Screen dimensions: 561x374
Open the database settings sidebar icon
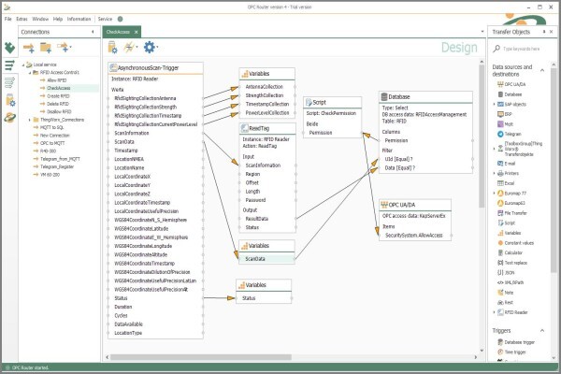[10, 100]
